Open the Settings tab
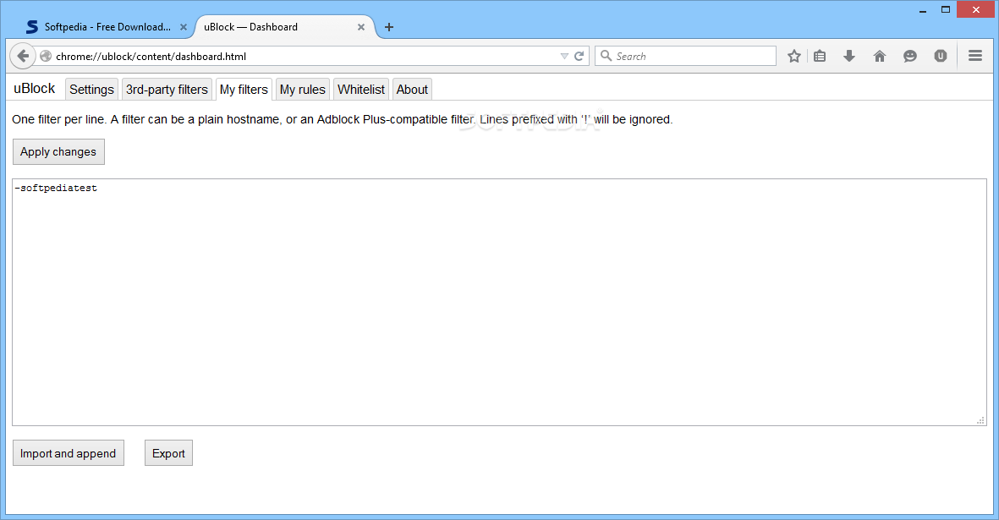The height and width of the screenshot is (520, 999). [91, 90]
